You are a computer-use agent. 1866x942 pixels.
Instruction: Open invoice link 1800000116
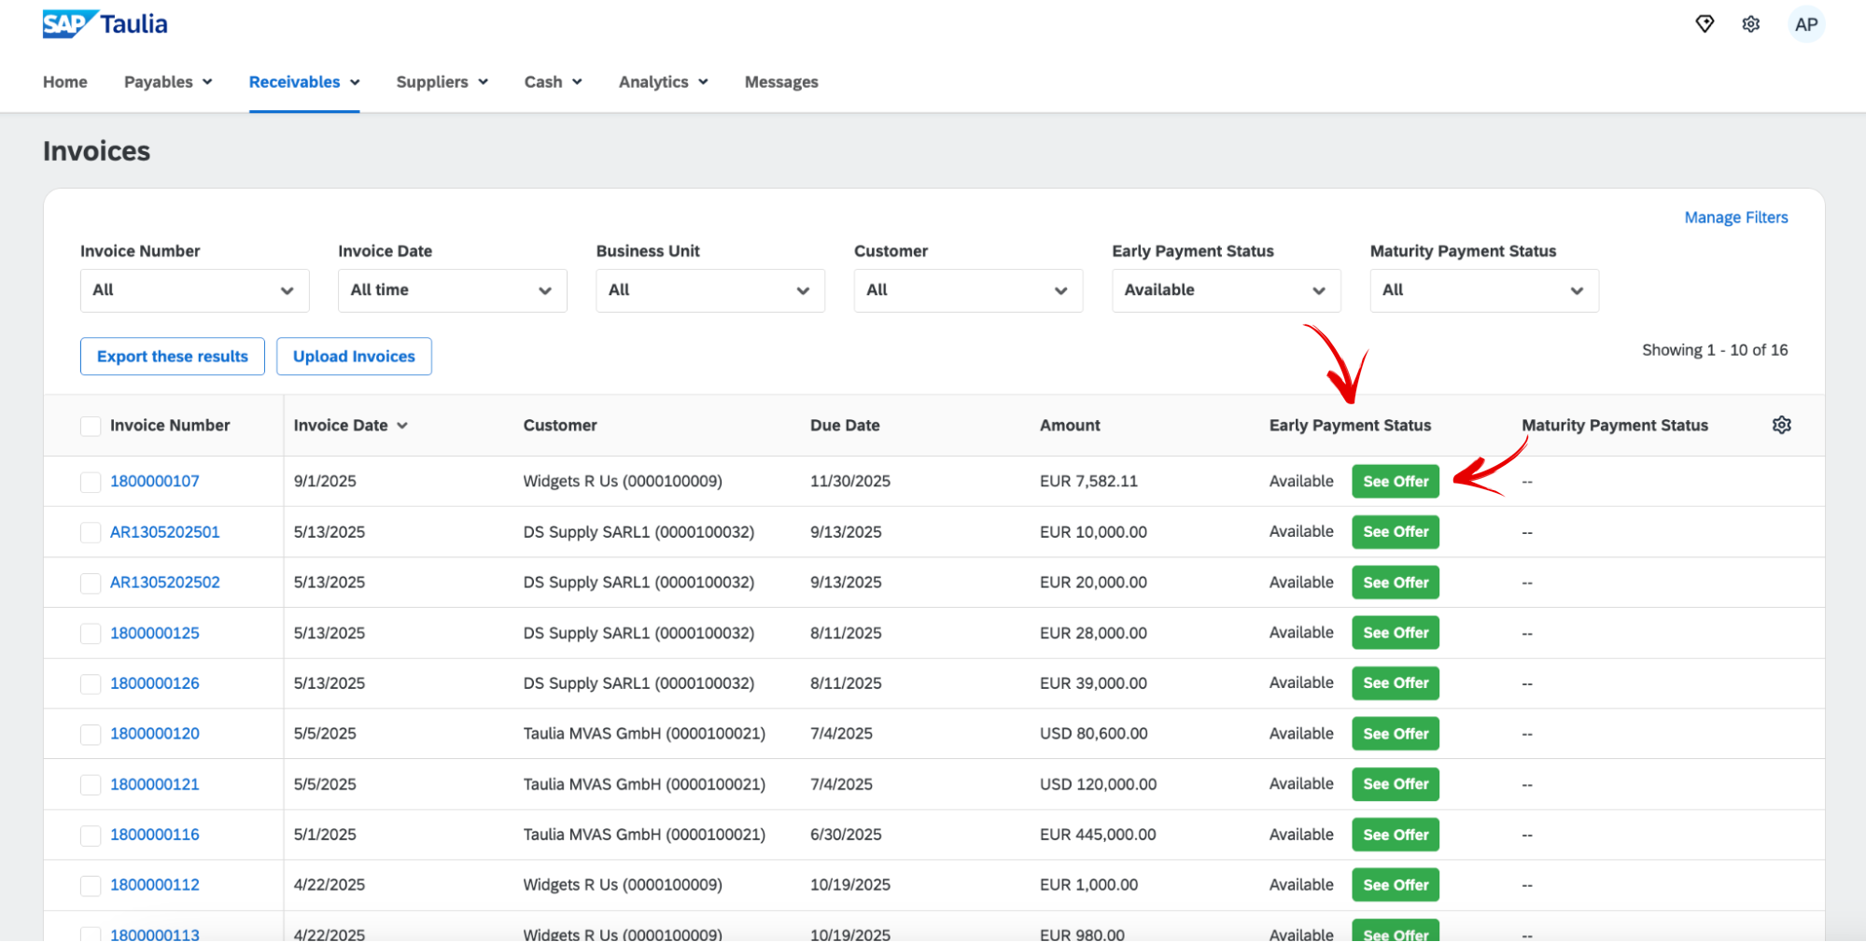155,835
